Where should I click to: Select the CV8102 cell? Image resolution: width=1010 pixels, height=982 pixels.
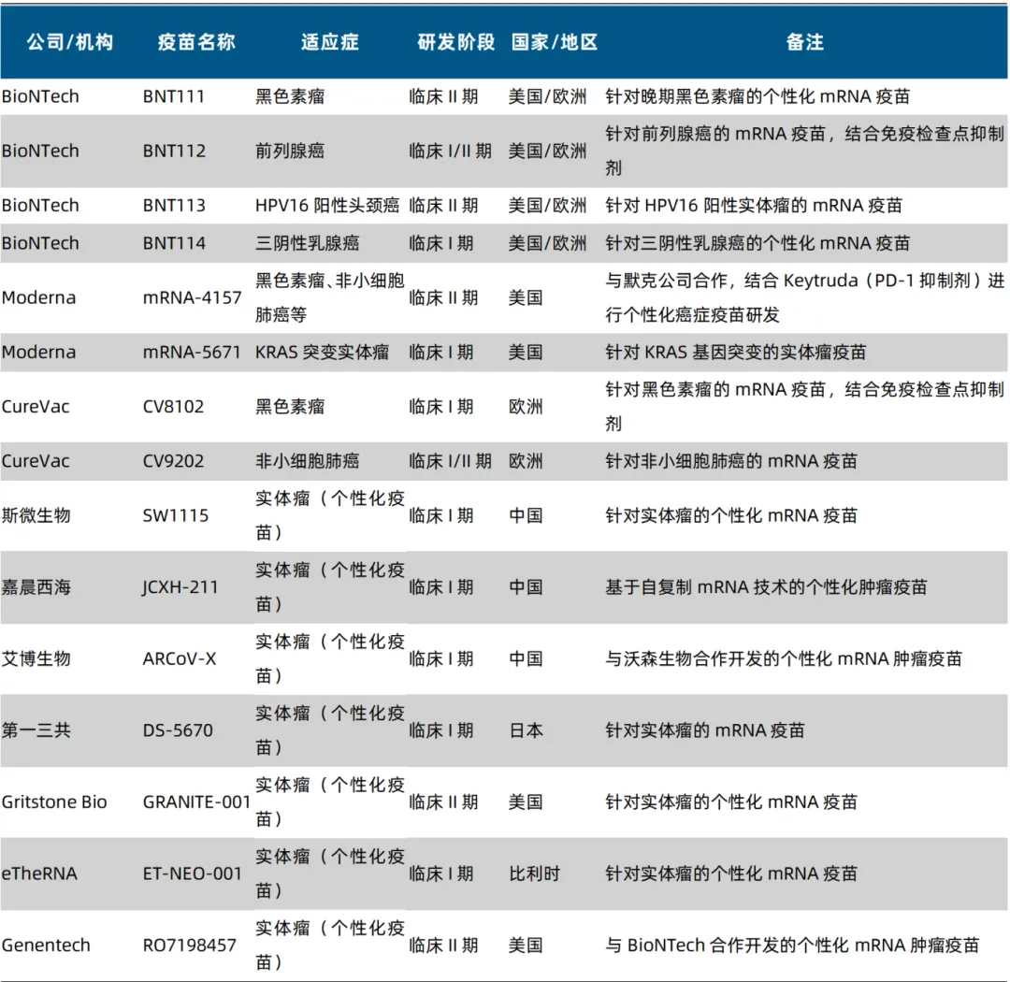(173, 407)
